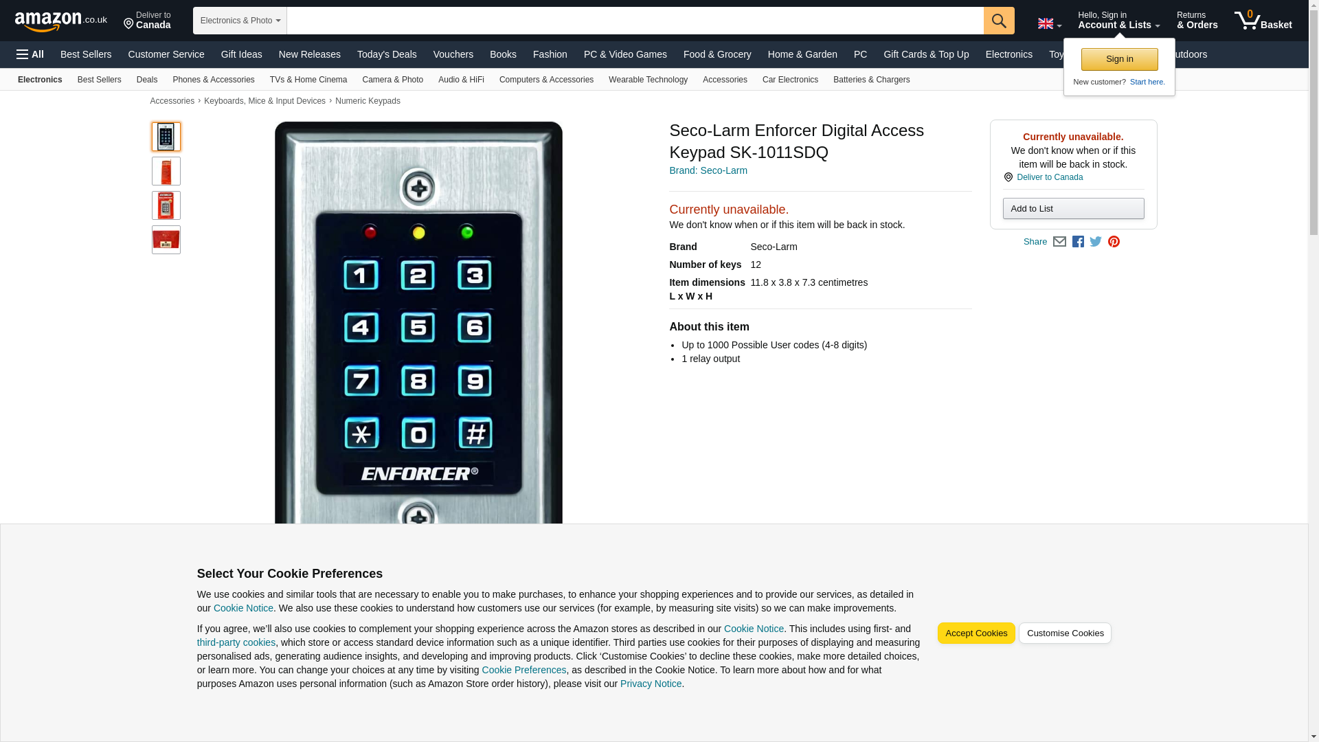This screenshot has width=1319, height=742.
Task: Select the second product thumbnail image
Action: point(166,171)
